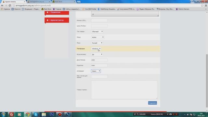This screenshot has height=117, width=208.
Task: Launch the media player taskbar icon
Action: 19,114
